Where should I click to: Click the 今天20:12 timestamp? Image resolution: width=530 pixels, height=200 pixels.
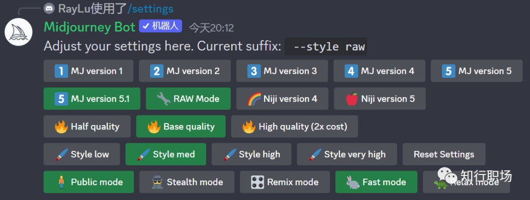tap(211, 28)
